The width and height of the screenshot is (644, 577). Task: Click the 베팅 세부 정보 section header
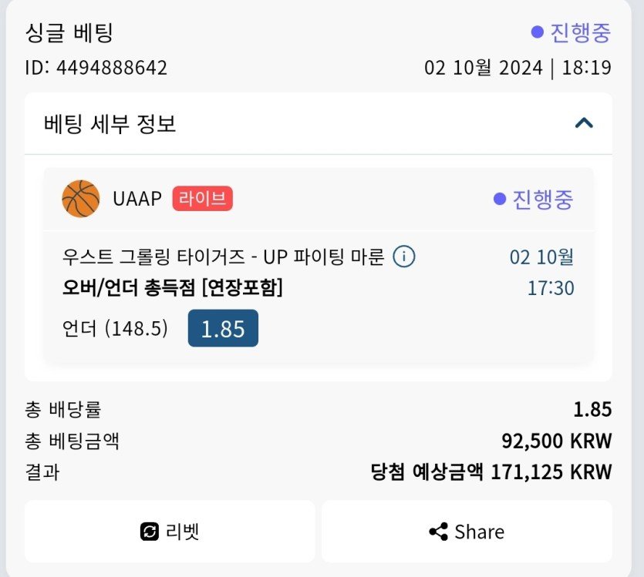point(110,123)
